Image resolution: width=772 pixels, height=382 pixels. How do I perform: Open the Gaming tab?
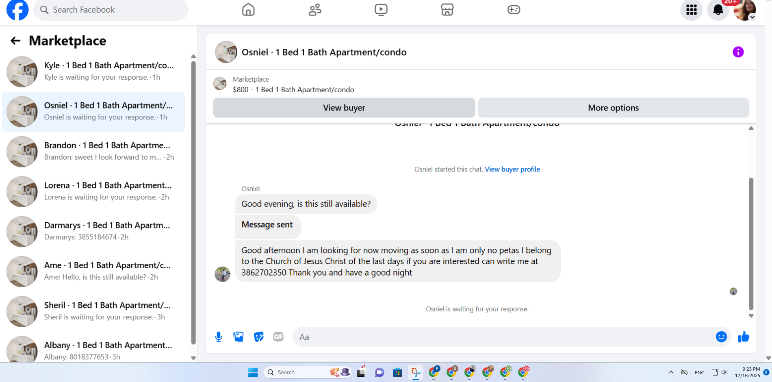(x=514, y=10)
